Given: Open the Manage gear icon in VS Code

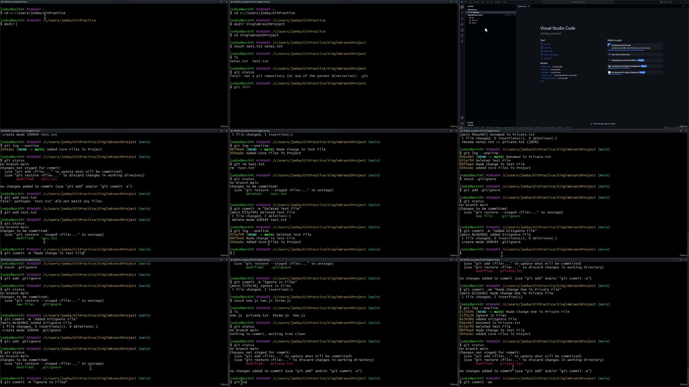Looking at the screenshot, I should pos(462,123).
